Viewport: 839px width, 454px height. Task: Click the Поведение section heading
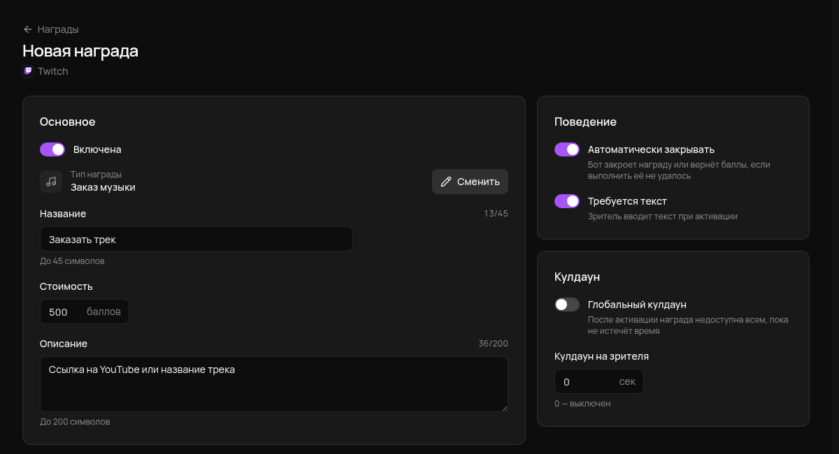(586, 122)
